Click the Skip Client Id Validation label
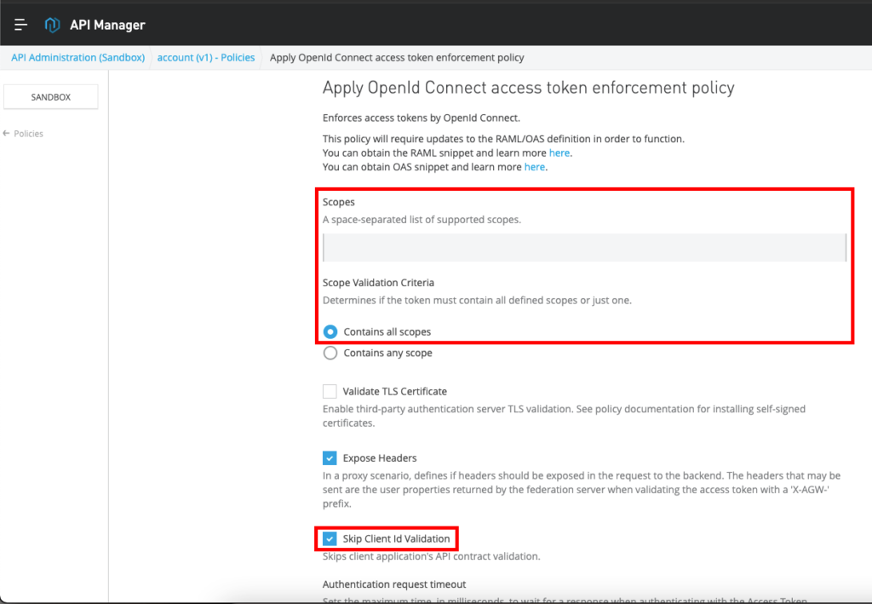The height and width of the screenshot is (604, 872). [396, 538]
